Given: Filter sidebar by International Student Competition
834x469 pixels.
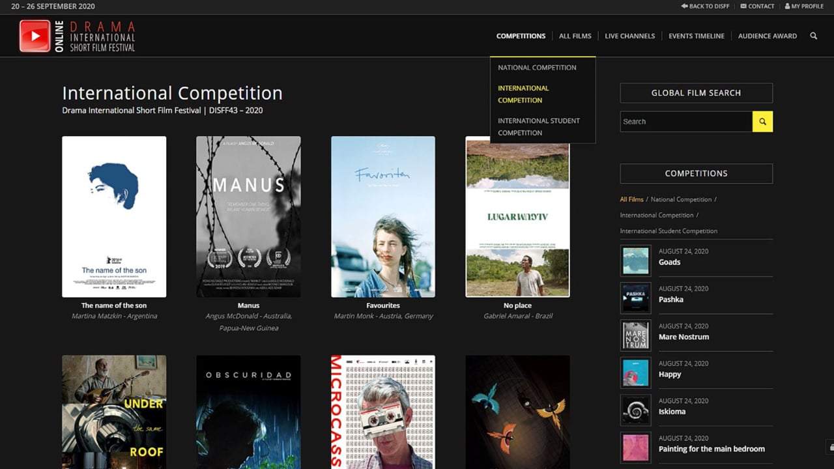Looking at the screenshot, I should tap(669, 231).
